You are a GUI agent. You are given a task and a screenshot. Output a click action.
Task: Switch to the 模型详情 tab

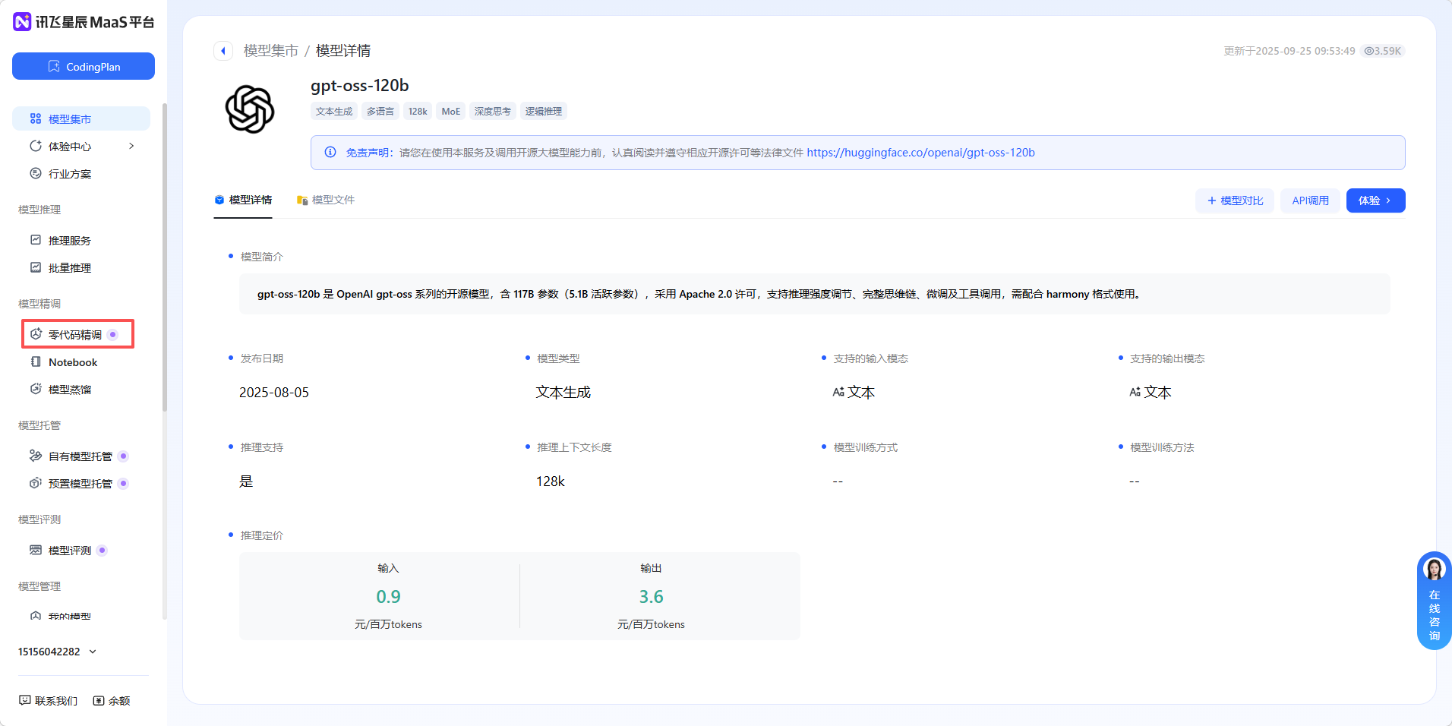point(243,200)
